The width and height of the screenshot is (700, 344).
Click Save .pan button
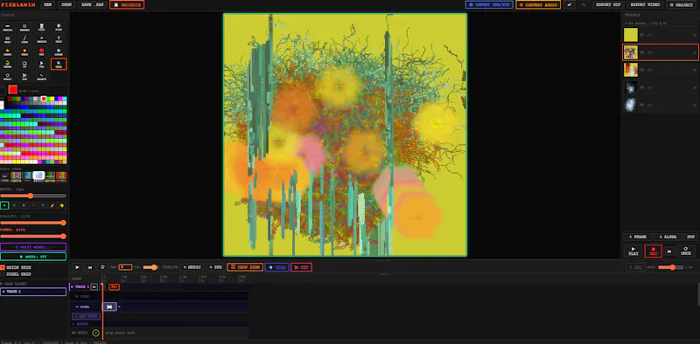(93, 5)
